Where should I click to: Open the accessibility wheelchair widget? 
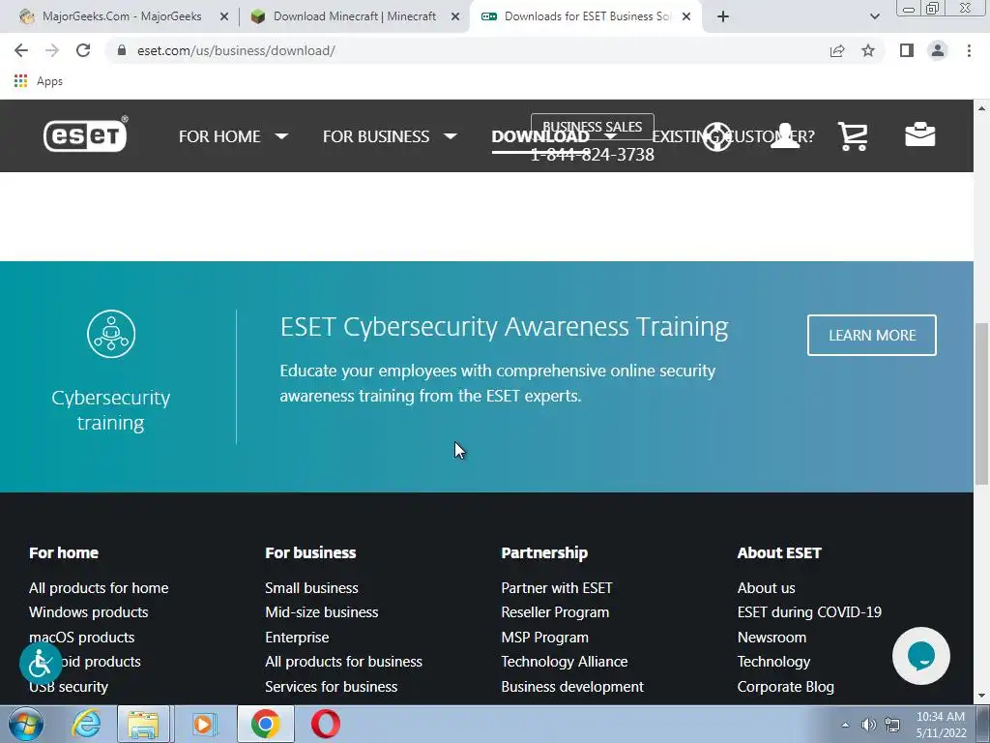41,664
